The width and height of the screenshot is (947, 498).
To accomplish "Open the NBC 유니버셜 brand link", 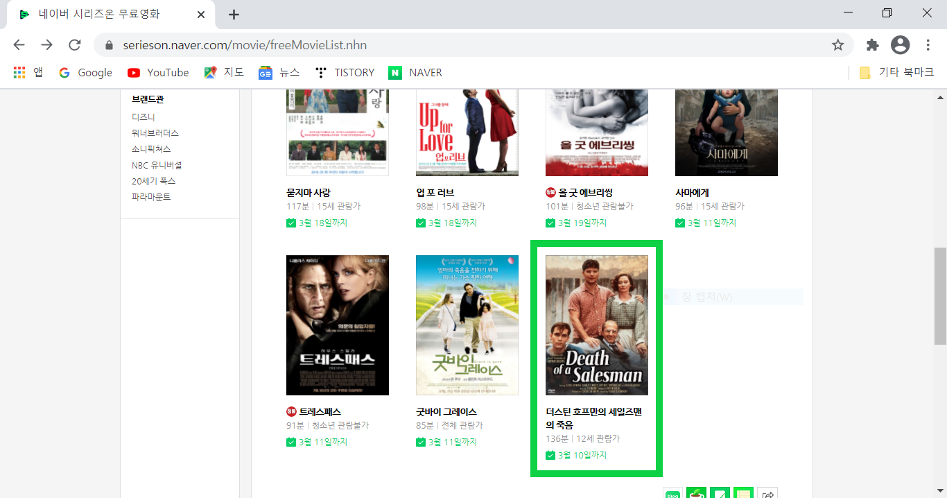I will (157, 165).
